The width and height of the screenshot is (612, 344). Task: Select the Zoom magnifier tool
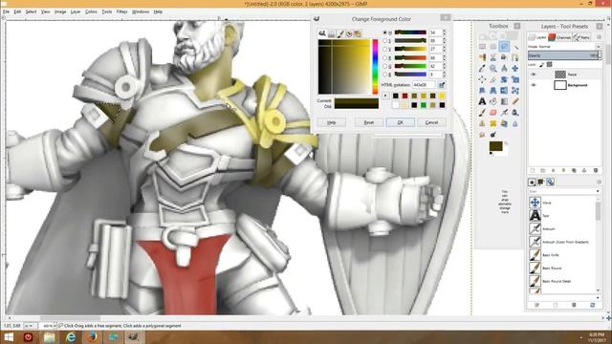coord(493,69)
